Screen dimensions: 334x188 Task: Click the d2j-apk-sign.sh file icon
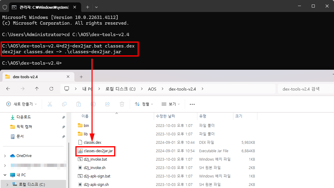point(80,185)
